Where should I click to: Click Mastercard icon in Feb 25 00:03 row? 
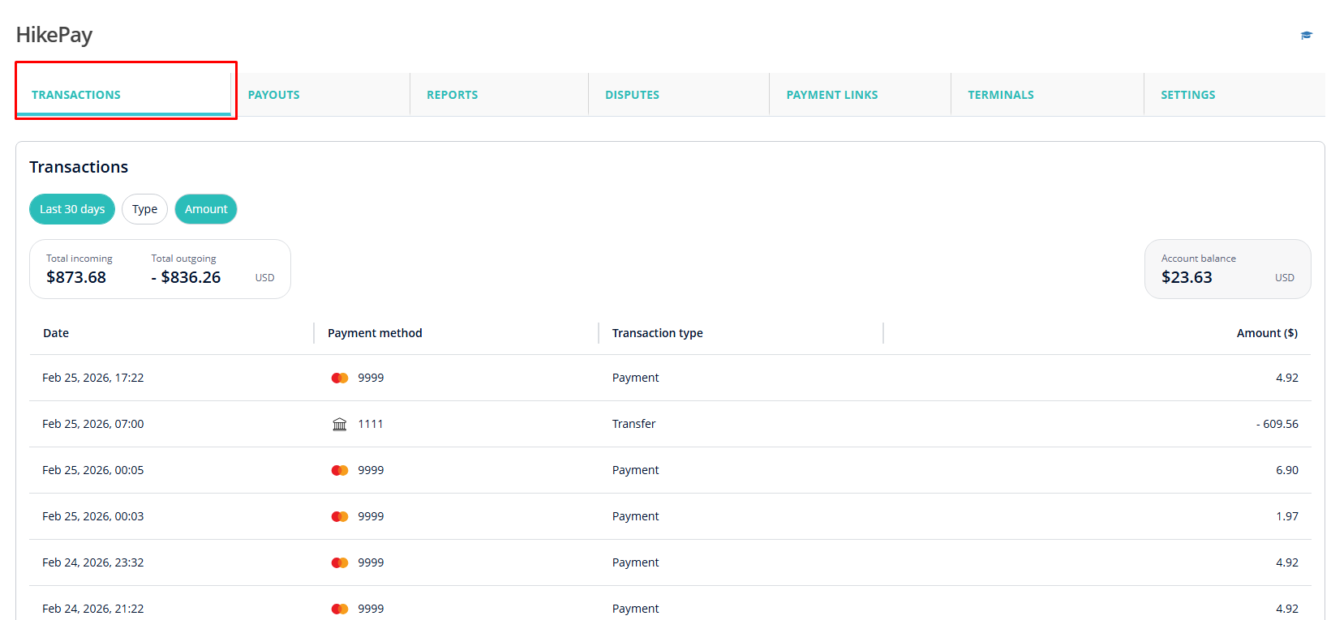pyautogui.click(x=340, y=517)
